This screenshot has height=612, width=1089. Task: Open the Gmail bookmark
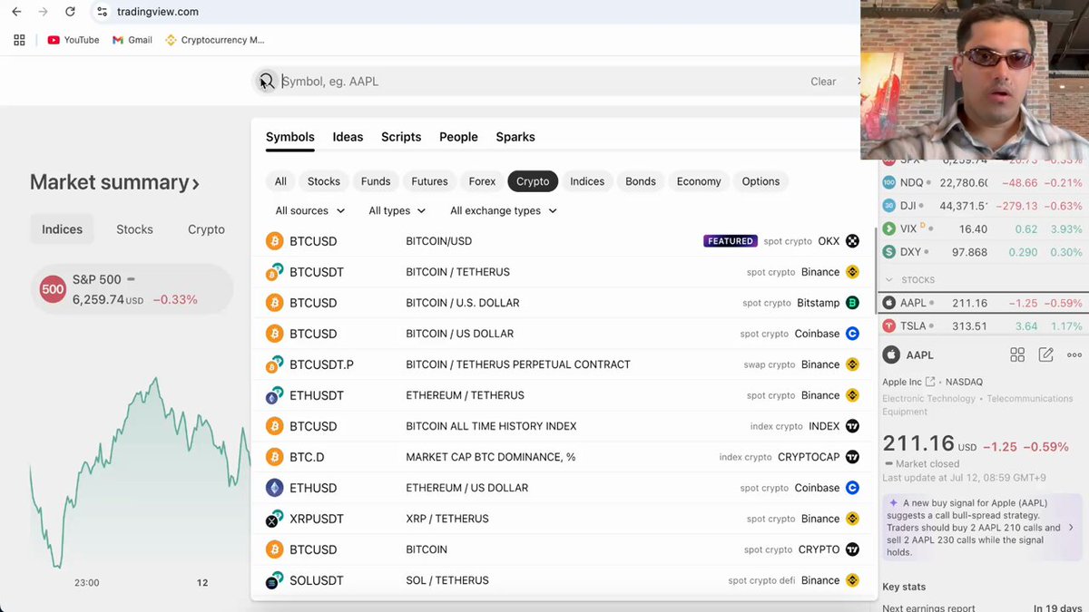point(132,40)
